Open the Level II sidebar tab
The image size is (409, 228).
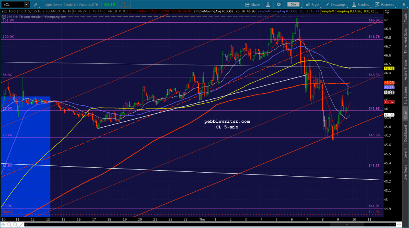pyautogui.click(x=405, y=153)
